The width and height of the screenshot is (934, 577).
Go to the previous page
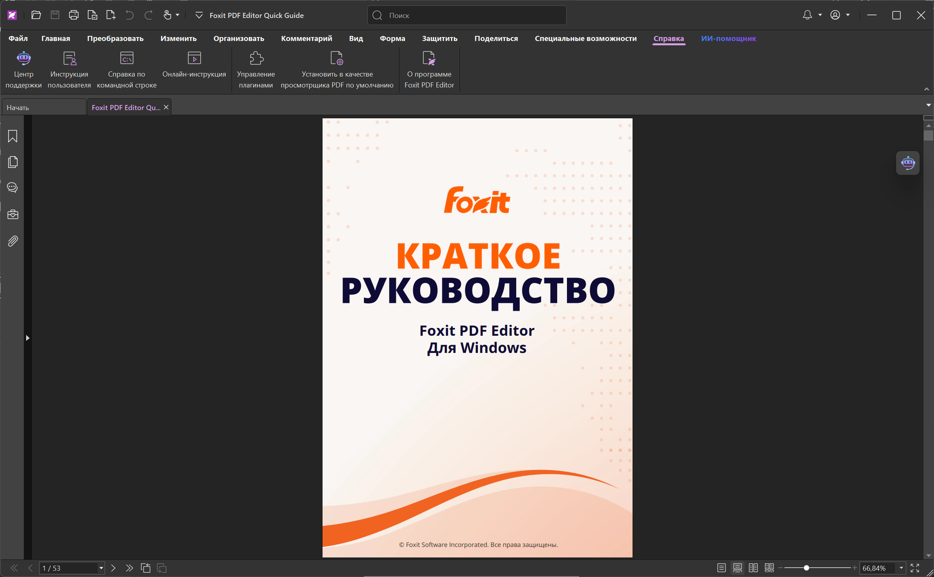[x=30, y=568]
